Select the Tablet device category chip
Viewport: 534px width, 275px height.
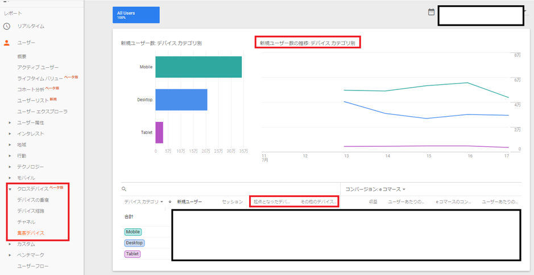[133, 254]
